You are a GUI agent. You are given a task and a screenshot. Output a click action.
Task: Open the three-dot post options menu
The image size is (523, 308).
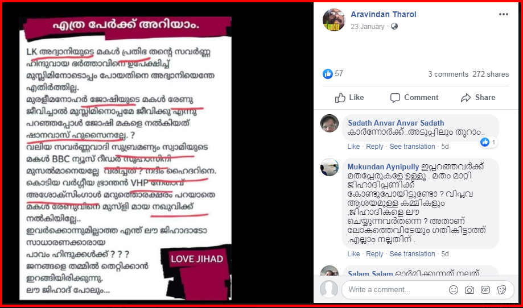coord(503,14)
